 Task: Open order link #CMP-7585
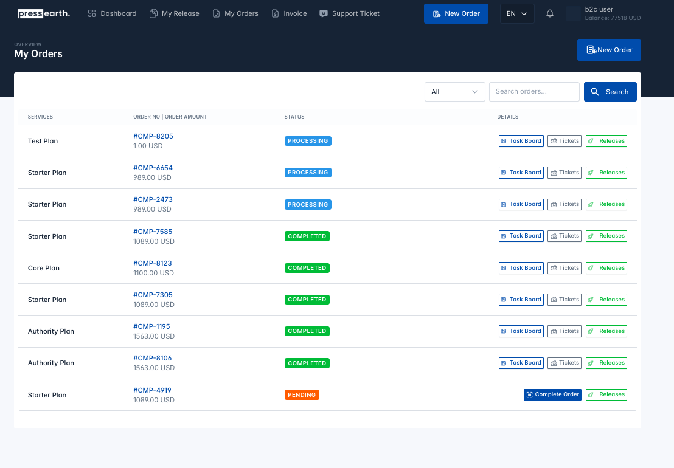[x=153, y=232]
